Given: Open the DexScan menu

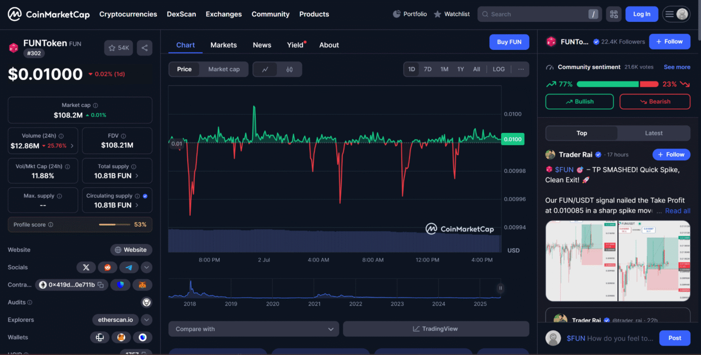Looking at the screenshot, I should 181,14.
